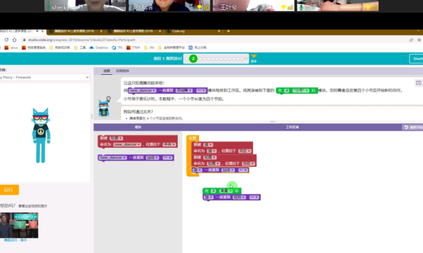Switch to the brown 舞蹈派对 #2 tab
Screen dimensions: 423x253
point(75,31)
